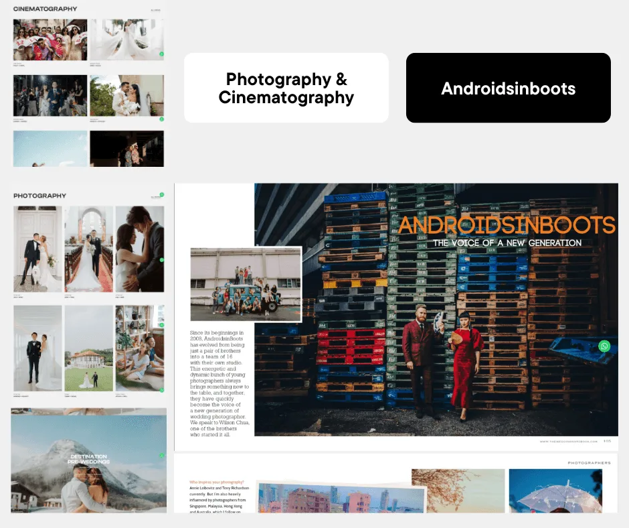Open the couple with white dog photo
Viewport: 629px width, 528px height.
click(x=37, y=249)
